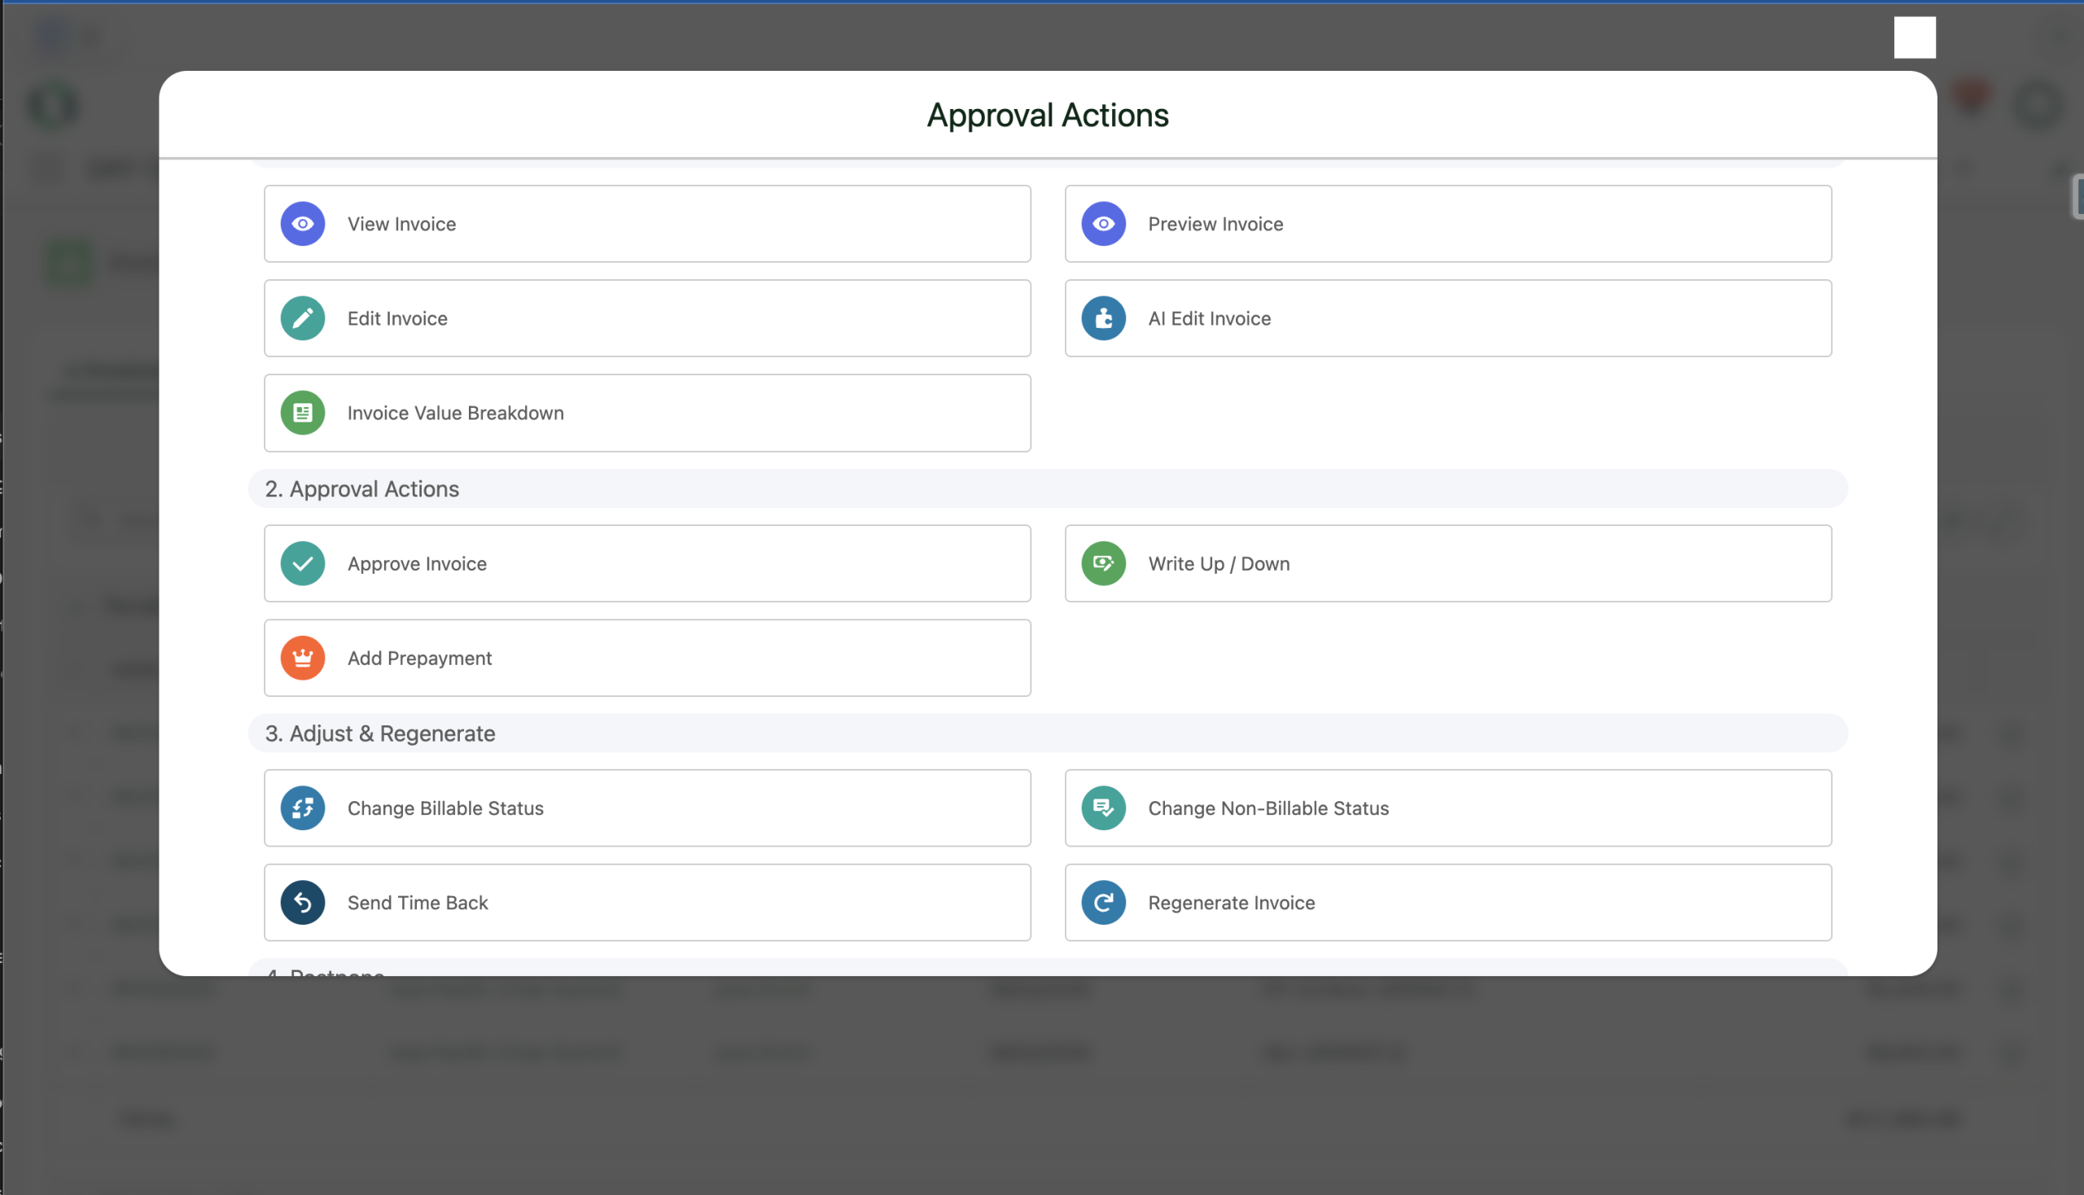The width and height of the screenshot is (2084, 1195).
Task: Click the 3. Adjust & Regenerate section header
Action: [1048, 733]
